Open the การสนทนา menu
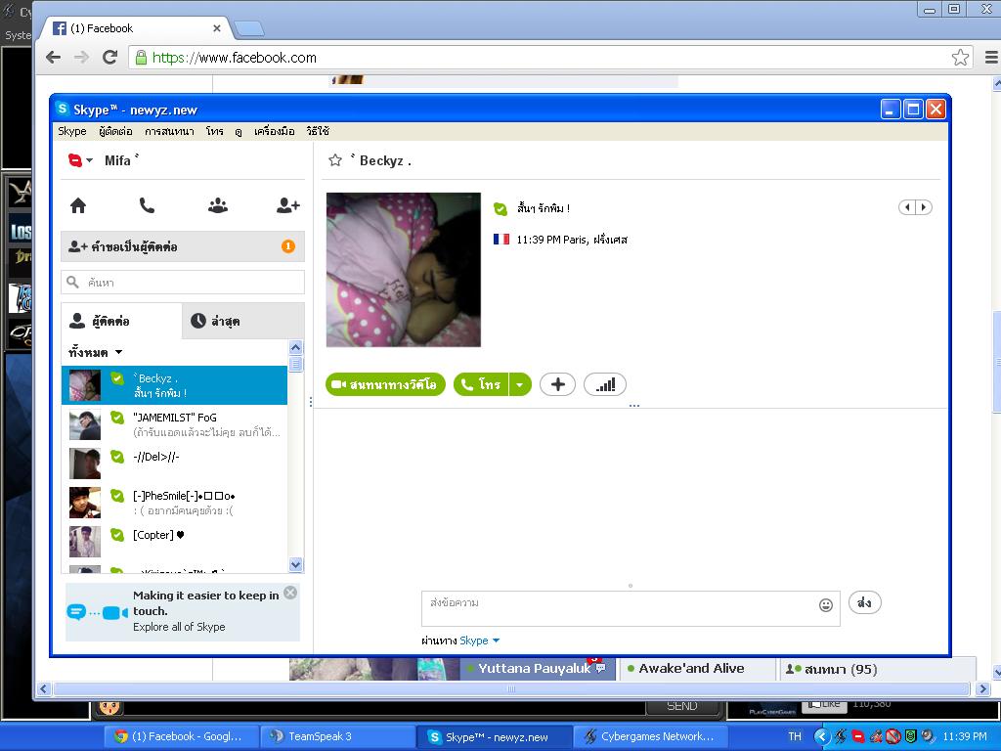This screenshot has height=751, width=1001. pyautogui.click(x=169, y=131)
